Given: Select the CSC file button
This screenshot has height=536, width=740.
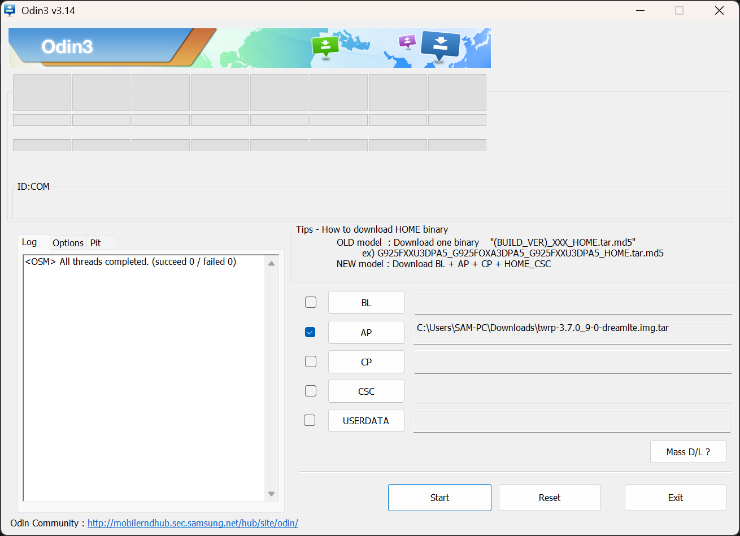Looking at the screenshot, I should pos(366,391).
